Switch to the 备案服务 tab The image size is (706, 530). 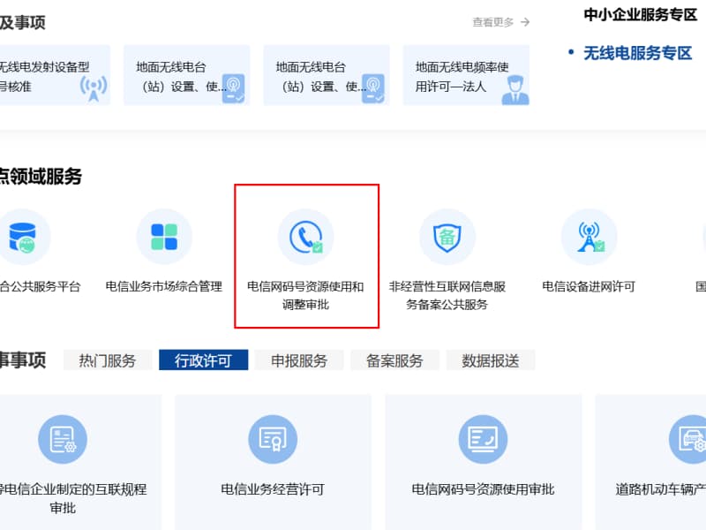tap(394, 360)
